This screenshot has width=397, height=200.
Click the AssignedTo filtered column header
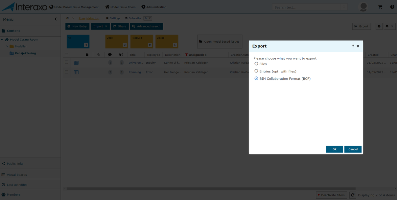pos(198,55)
